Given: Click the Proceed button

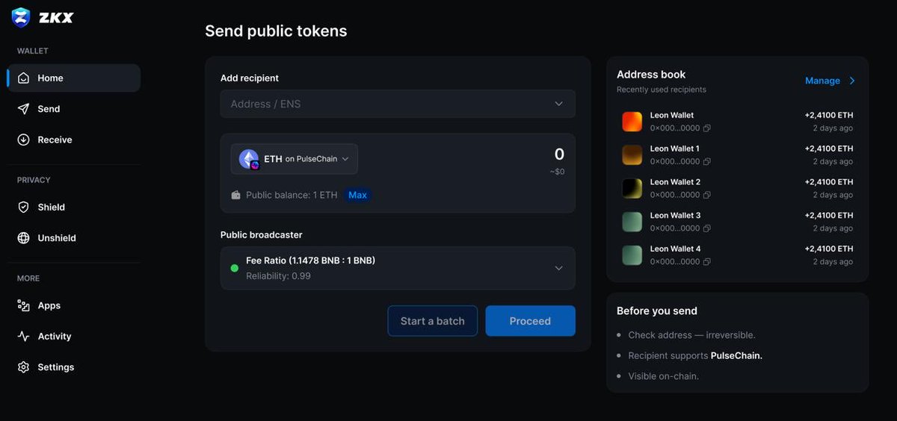Looking at the screenshot, I should tap(530, 321).
